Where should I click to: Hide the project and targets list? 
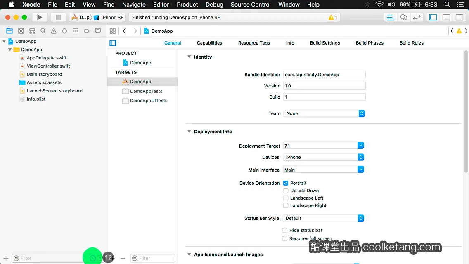(x=113, y=43)
